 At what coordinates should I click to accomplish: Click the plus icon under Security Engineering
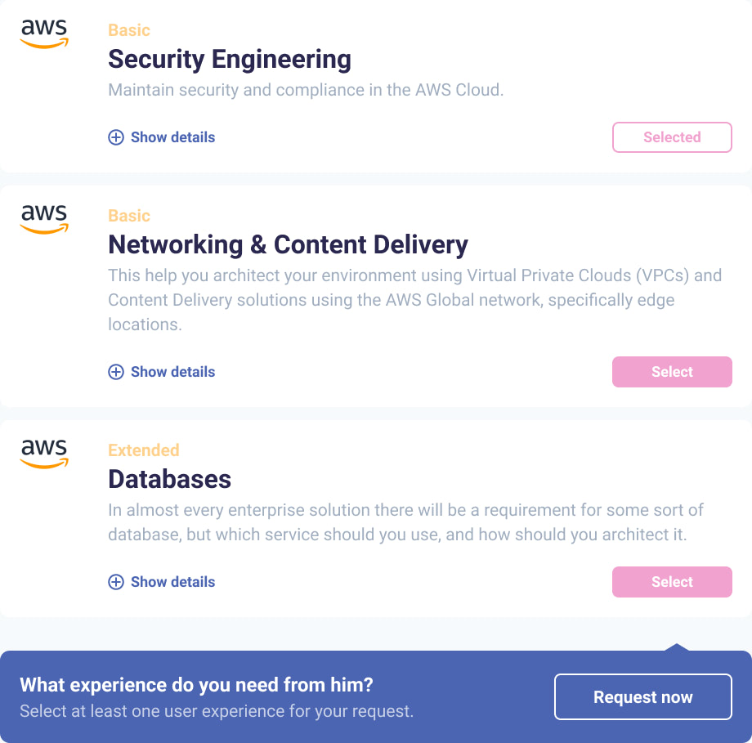tap(116, 137)
